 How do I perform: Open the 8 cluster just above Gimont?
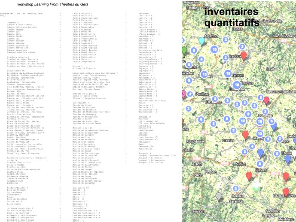260,164
